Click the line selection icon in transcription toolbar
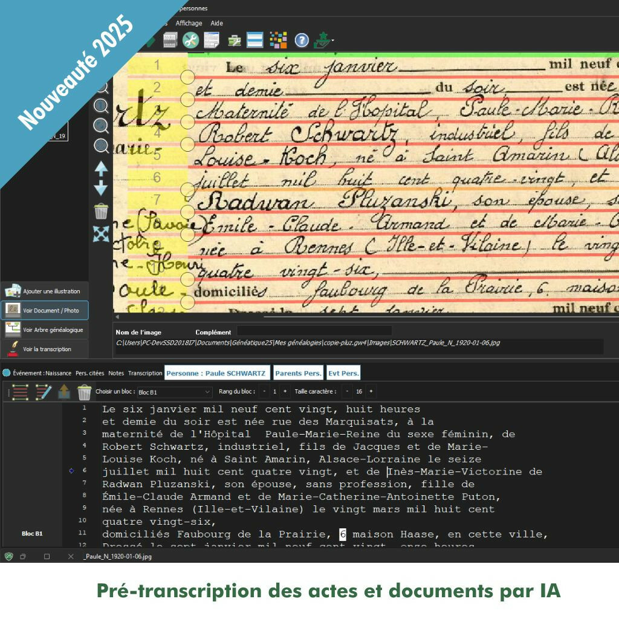619x619 pixels. pos(20,392)
